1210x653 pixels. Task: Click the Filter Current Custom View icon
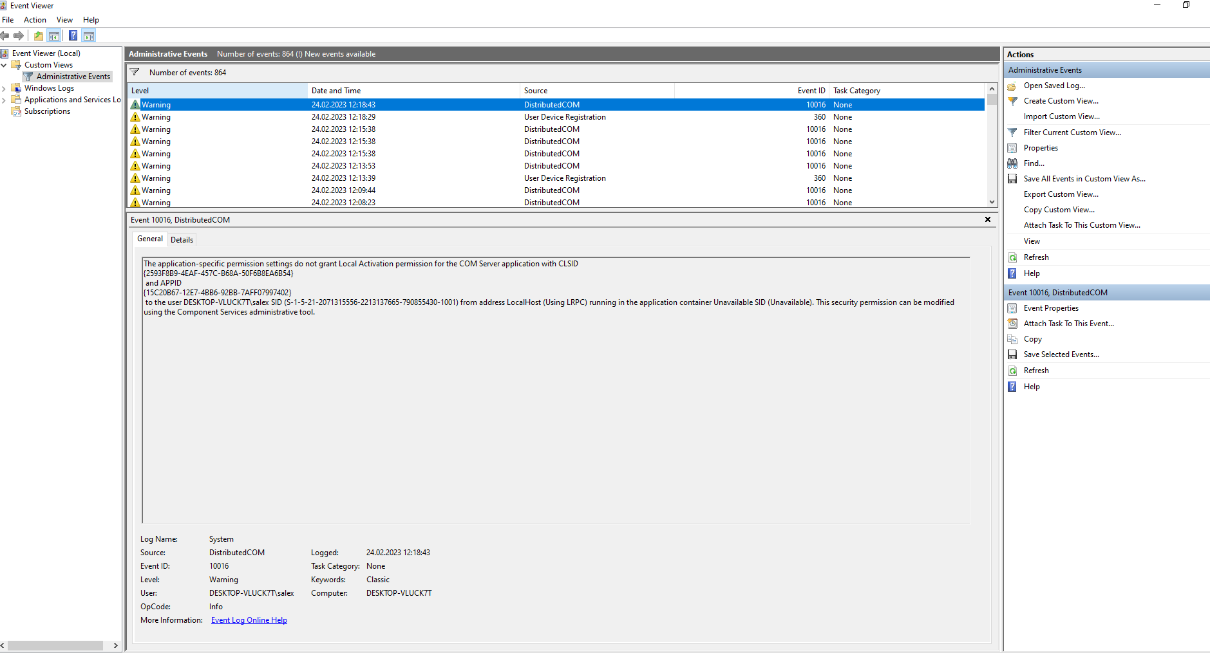tap(1012, 133)
